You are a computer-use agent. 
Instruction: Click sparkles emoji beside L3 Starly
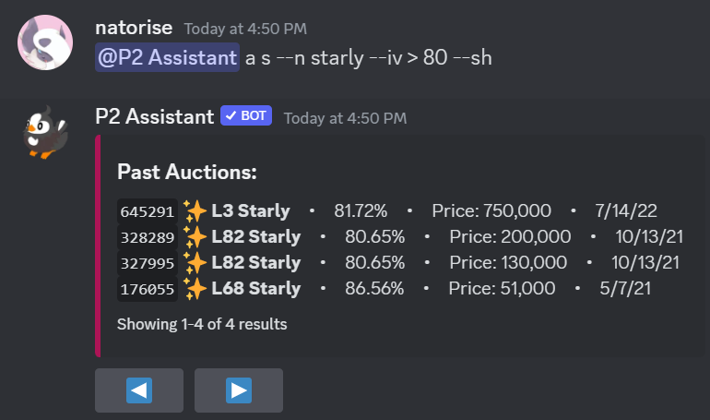195,211
